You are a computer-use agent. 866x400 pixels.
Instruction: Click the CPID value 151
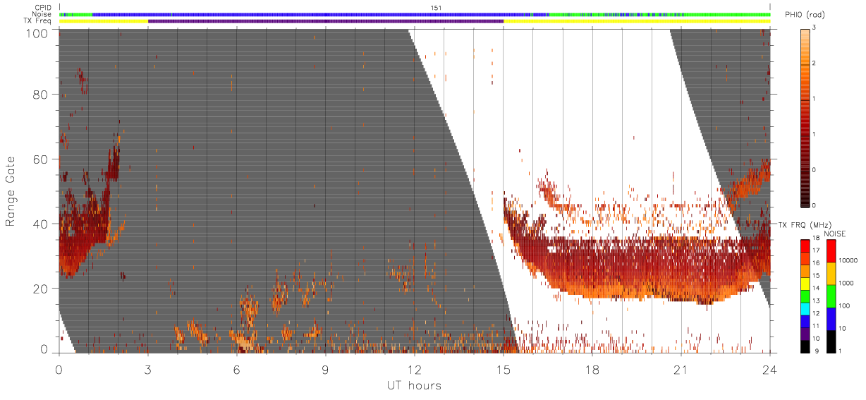point(436,8)
